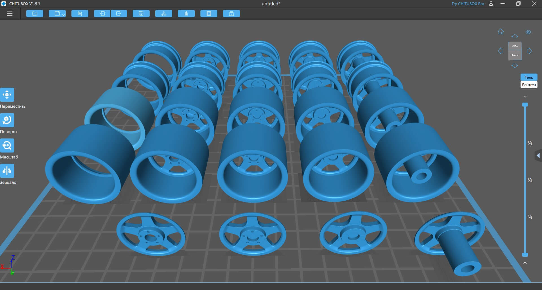Click the undo arrow toolbar button

[x=102, y=14]
